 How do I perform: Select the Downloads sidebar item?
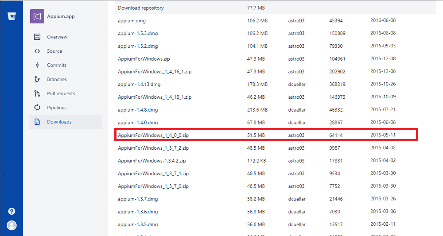65,122
